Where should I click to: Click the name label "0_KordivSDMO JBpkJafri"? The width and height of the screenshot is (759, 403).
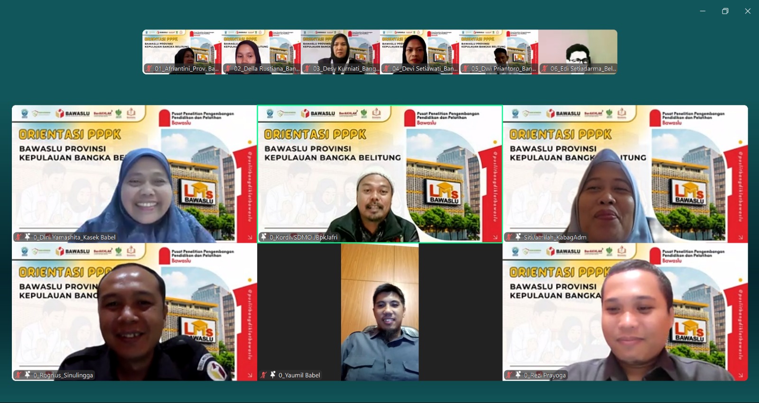pos(304,237)
